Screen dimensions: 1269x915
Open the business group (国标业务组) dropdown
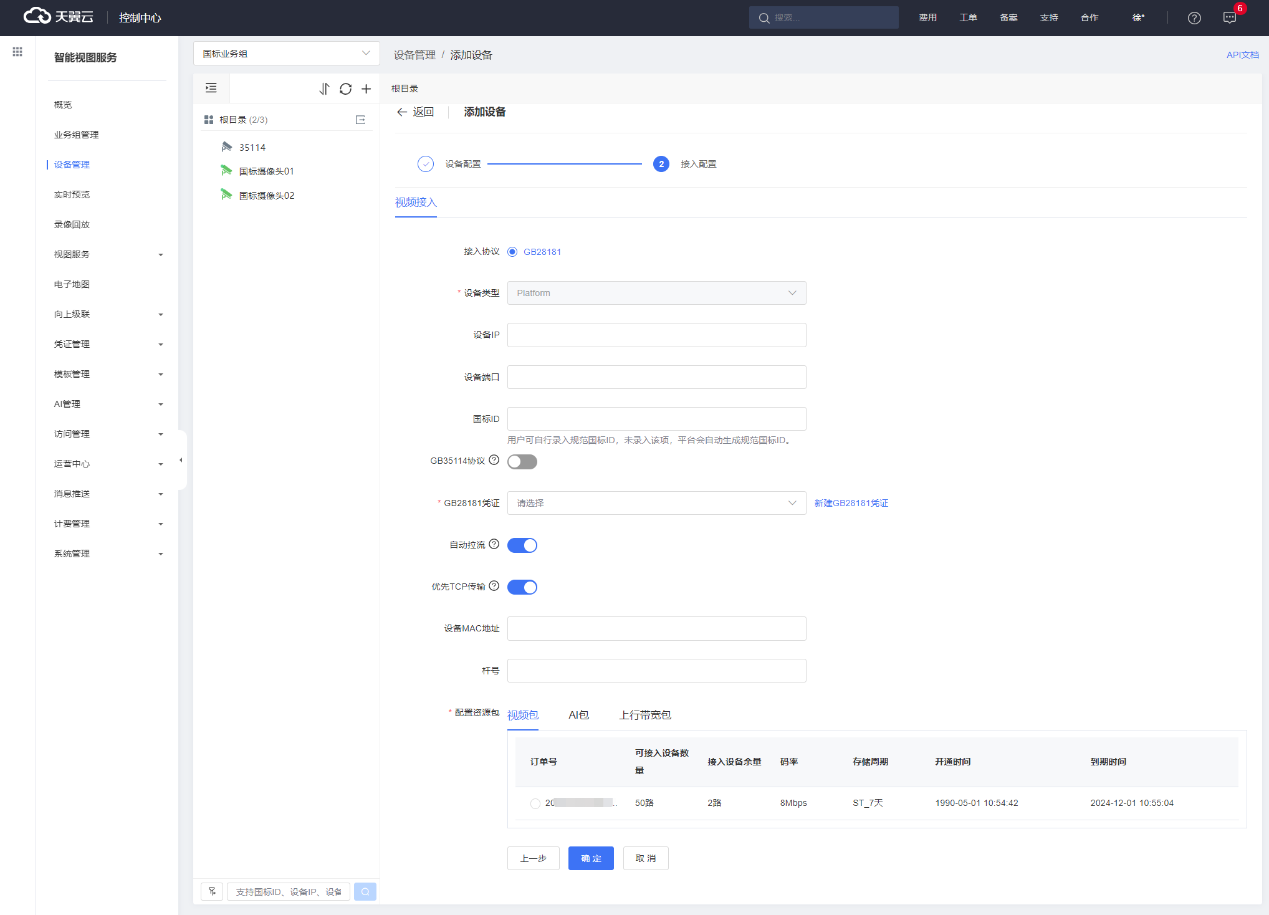point(286,54)
